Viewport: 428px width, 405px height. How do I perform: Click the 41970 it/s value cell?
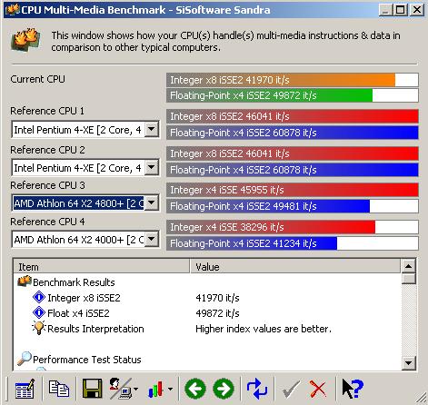pos(217,298)
